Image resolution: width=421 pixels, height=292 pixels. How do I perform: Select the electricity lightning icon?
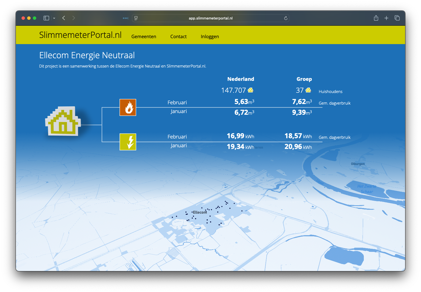pyautogui.click(x=128, y=142)
